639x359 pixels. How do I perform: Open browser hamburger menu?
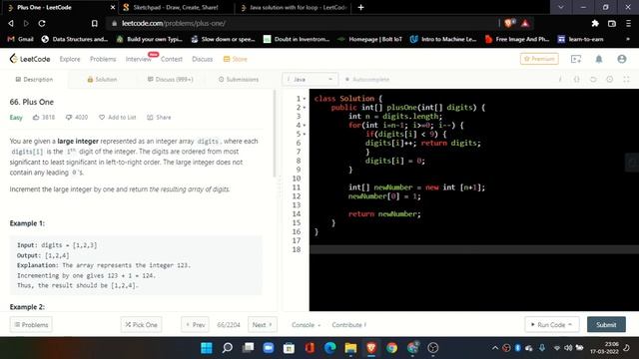click(628, 24)
